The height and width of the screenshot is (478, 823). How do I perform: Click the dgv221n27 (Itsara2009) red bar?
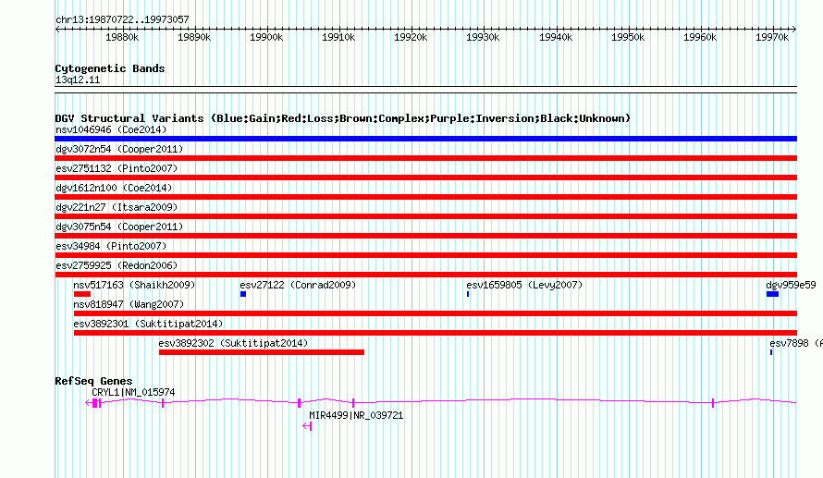point(425,216)
